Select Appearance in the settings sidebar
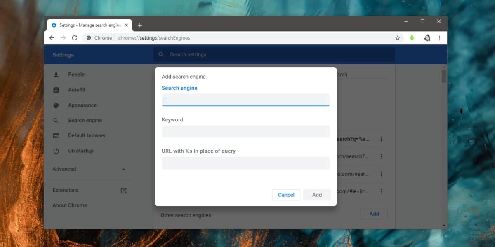This screenshot has width=495, height=247. (x=82, y=105)
